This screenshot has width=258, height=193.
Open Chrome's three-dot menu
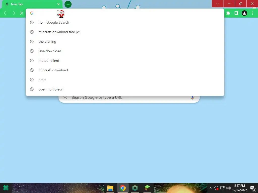pos(252,13)
